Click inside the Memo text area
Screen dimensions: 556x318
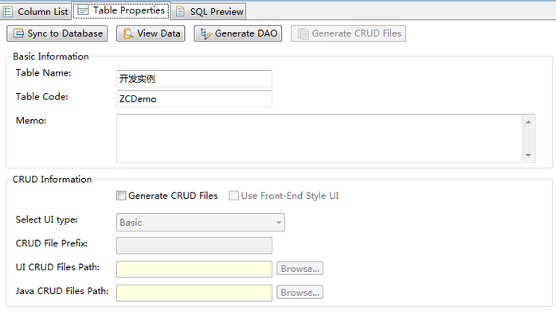319,138
